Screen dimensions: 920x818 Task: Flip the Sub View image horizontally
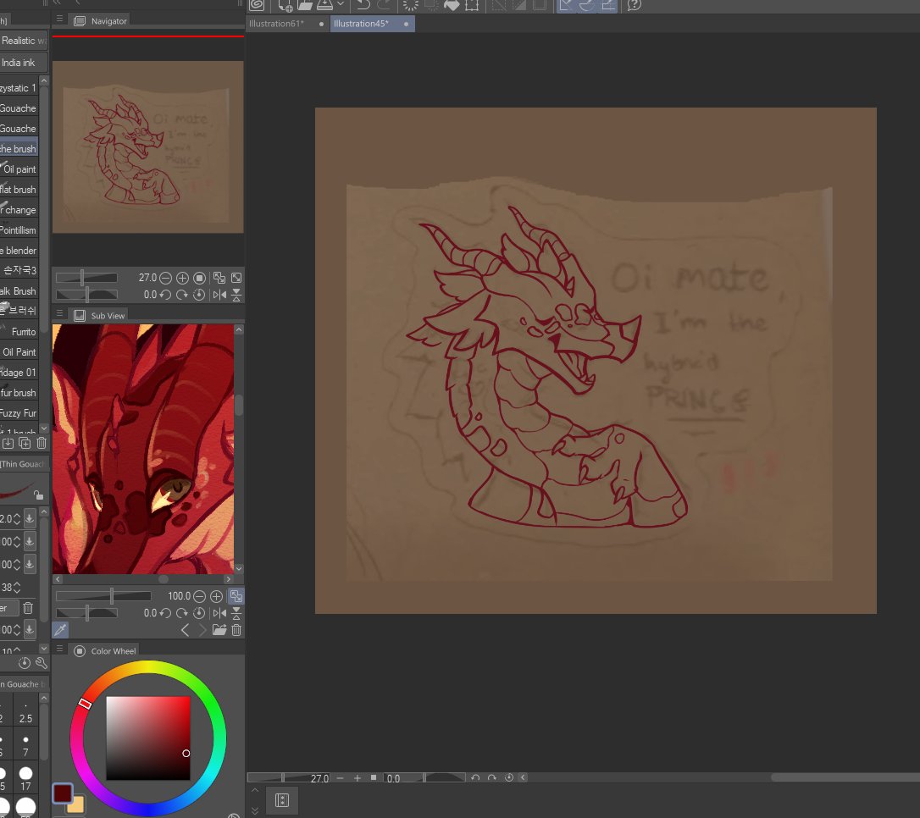click(219, 613)
